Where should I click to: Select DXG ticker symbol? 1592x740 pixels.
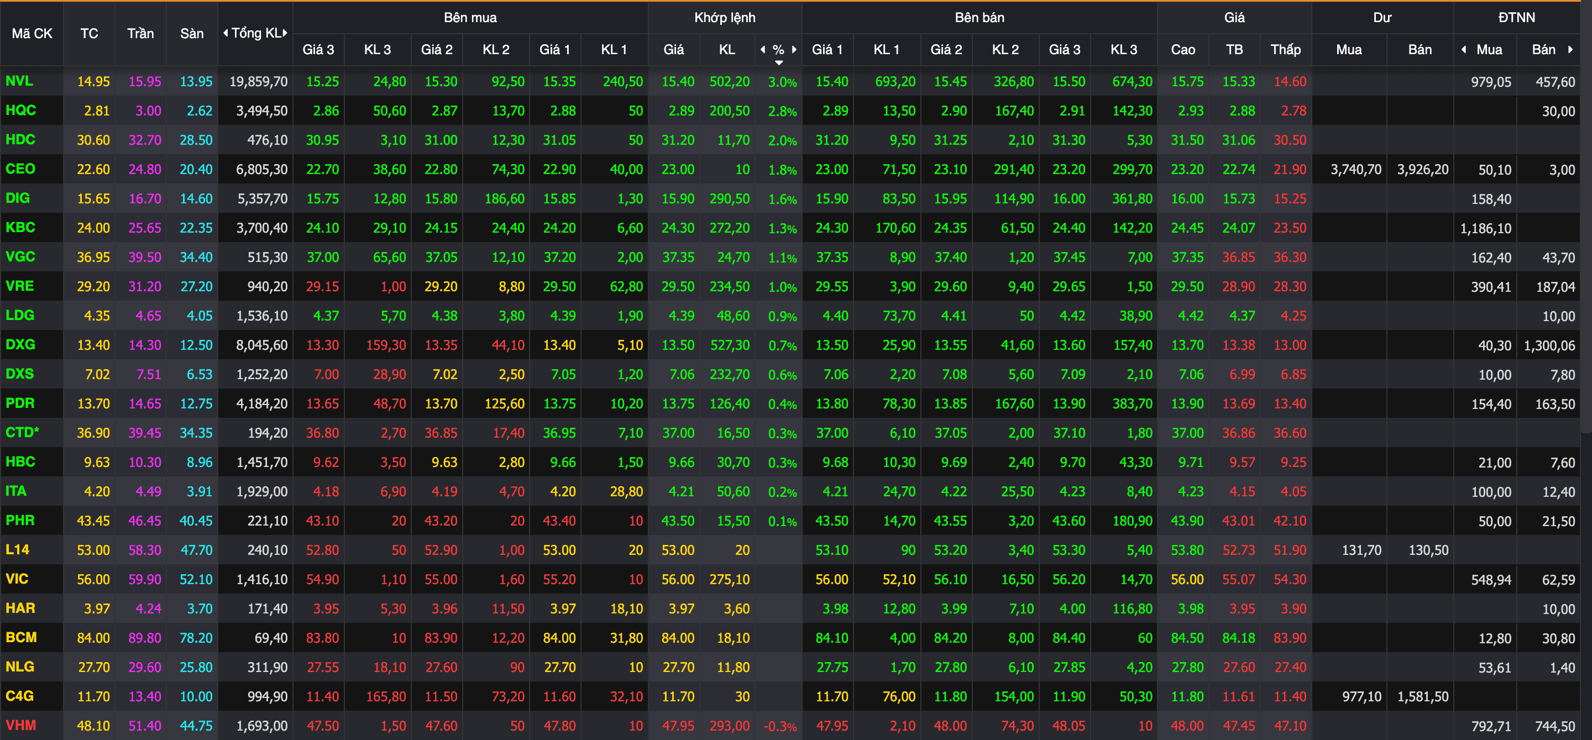pyautogui.click(x=20, y=345)
